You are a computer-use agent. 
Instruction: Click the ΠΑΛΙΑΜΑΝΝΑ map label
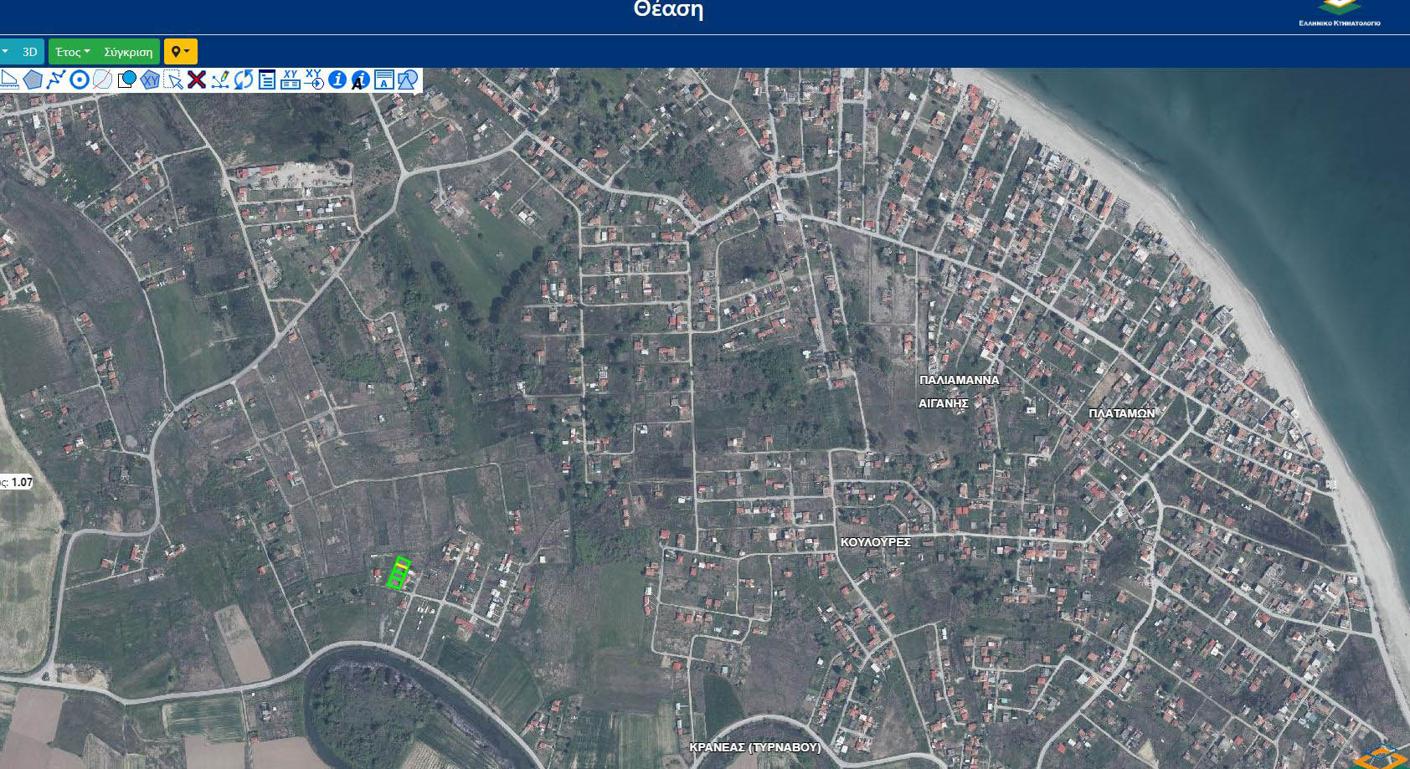coord(959,380)
